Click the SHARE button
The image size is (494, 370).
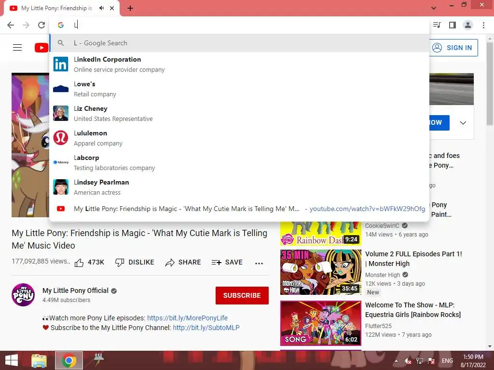pyautogui.click(x=183, y=263)
